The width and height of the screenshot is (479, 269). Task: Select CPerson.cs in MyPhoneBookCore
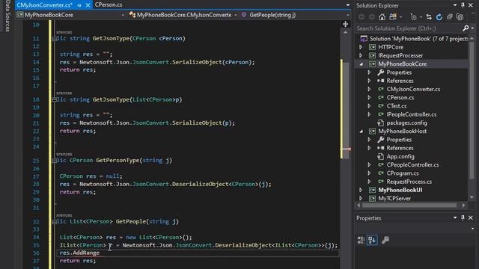point(400,98)
